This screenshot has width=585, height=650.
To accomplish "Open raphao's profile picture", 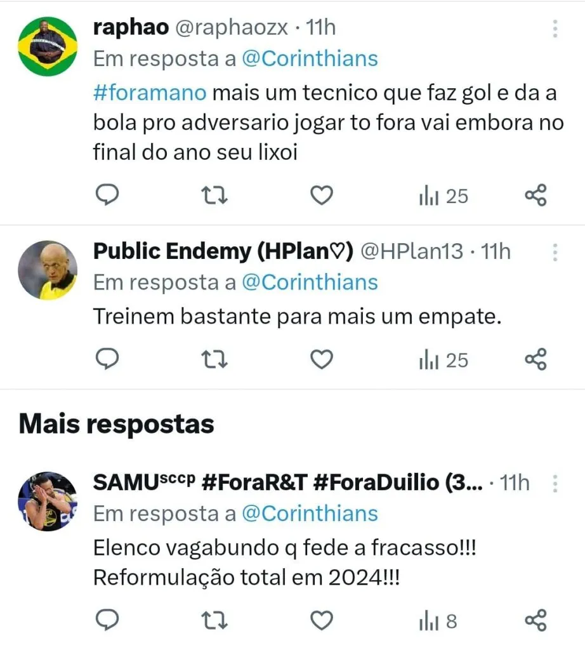I will 48,46.
